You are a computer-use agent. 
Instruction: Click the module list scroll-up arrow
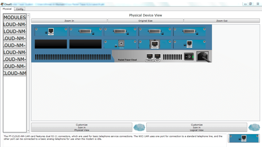(x=28, y=15)
